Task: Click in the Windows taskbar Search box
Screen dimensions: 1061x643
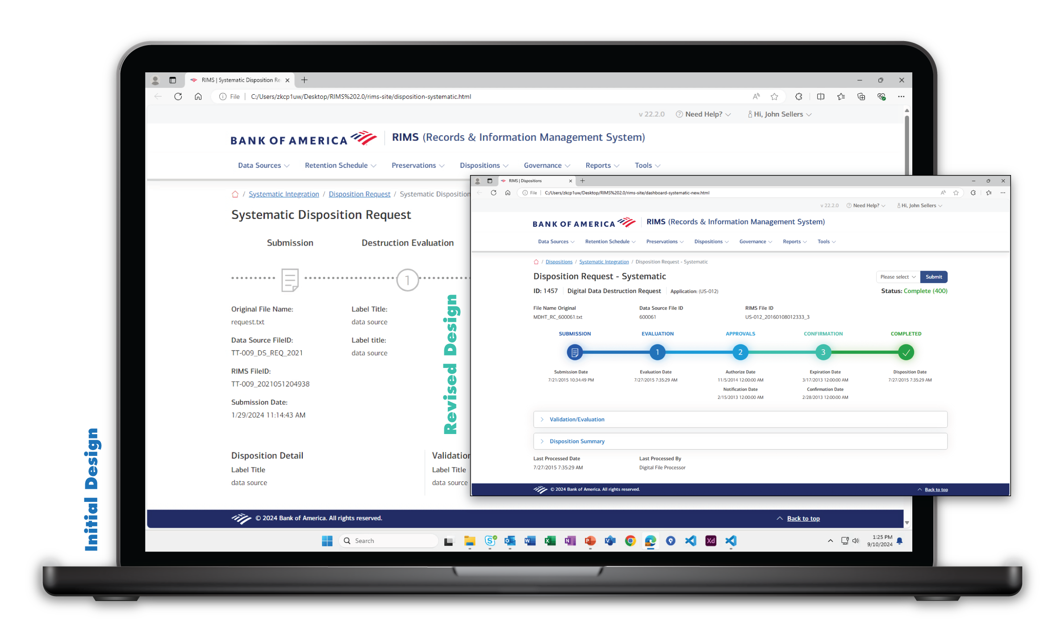Action: pos(388,541)
